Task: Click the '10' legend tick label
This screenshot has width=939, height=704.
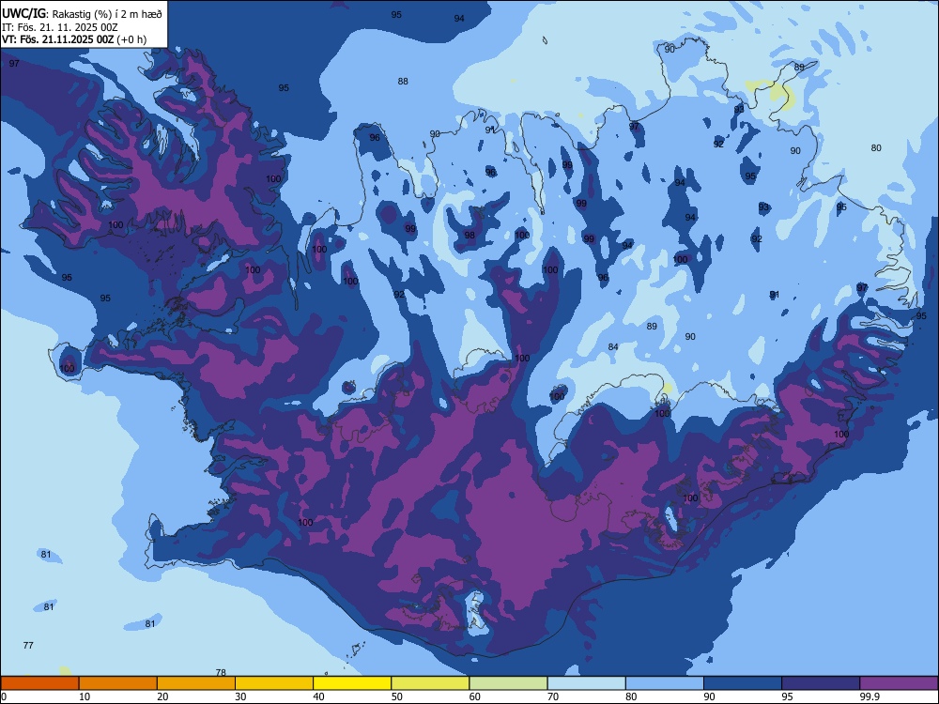Action: (85, 696)
